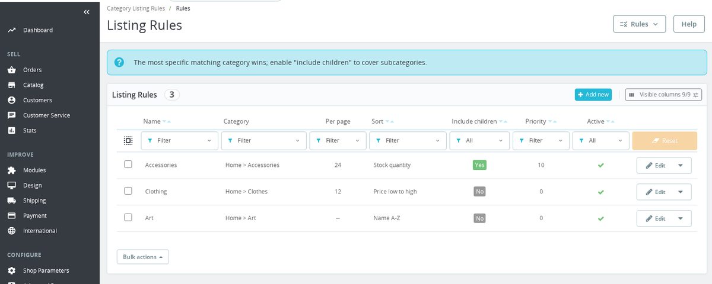The height and width of the screenshot is (284, 712).
Task: Click the Add new button
Action: [593, 95]
